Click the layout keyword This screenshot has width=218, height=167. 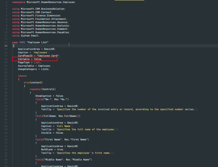22,76
